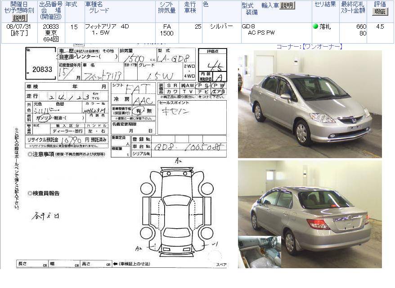Click the rating 4.5 in the table row
395x288 pixels.
click(x=380, y=27)
